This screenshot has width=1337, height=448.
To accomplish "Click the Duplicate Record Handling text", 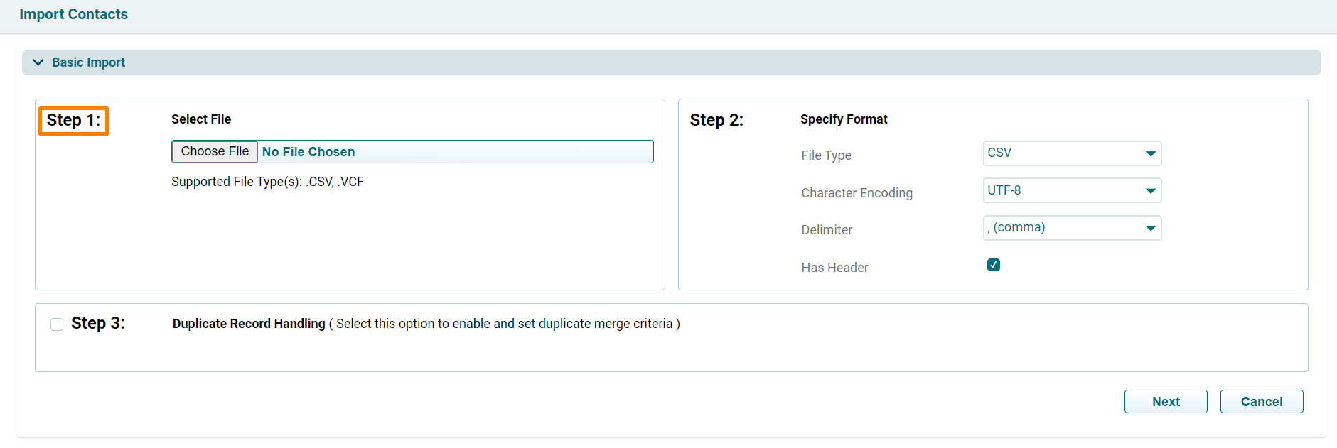I will (249, 324).
